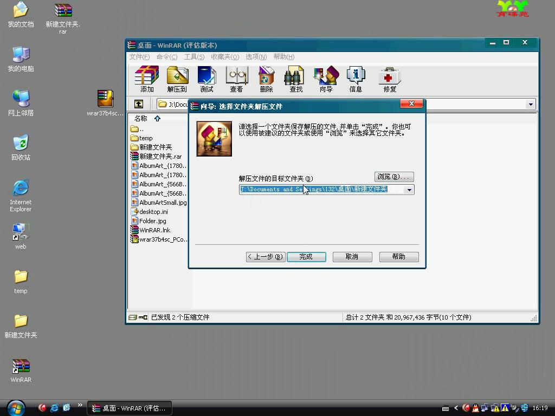Image resolution: width=555 pixels, height=416 pixels.
Task: Click 取消 cancel button in wizard
Action: 352,257
